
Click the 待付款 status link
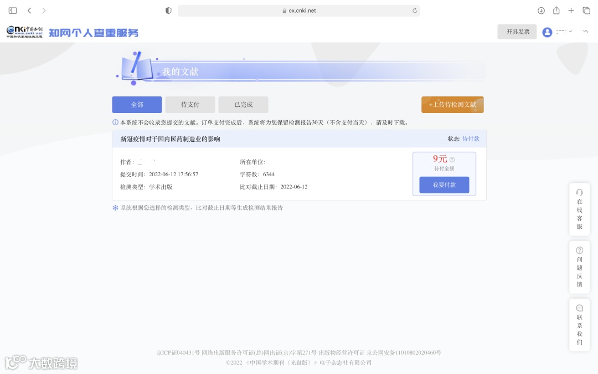pyautogui.click(x=471, y=139)
